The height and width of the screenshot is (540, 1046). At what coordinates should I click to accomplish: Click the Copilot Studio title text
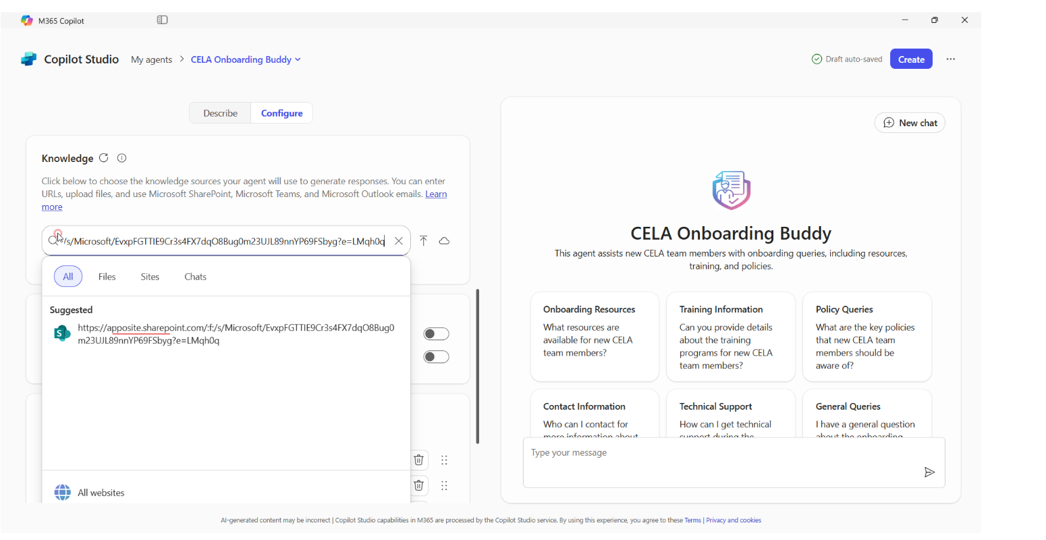(x=82, y=59)
